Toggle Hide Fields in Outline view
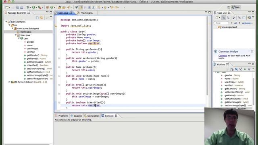Viewport: 258px width, 145px height. [236, 69]
